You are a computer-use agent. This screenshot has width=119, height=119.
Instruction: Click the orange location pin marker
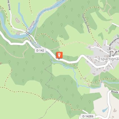click(x=59, y=55)
